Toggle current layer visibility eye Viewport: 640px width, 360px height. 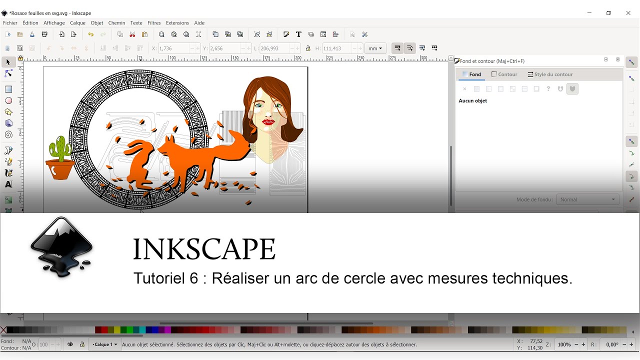70,344
